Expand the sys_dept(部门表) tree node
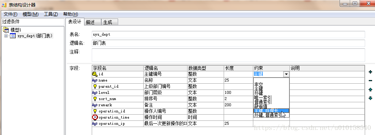Viewport: 375px width, 135px height. [6, 36]
